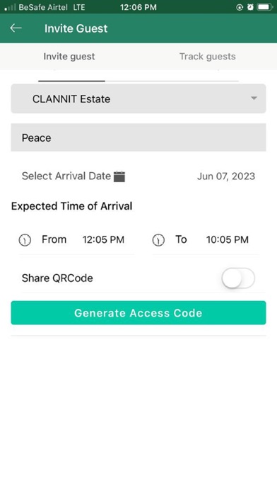
Task: Tap the Share QRCode label
Action: click(x=57, y=278)
